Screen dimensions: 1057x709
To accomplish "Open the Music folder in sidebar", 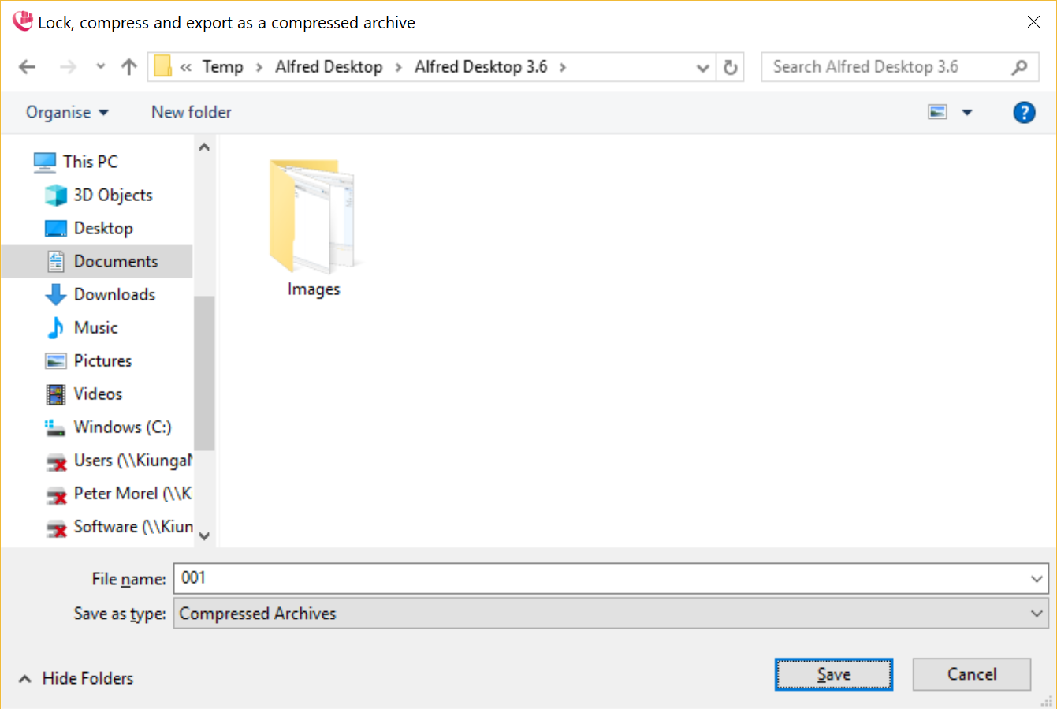I will (95, 327).
